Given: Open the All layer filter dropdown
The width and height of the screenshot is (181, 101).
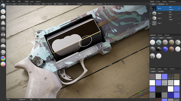Looking at the screenshot, I should pos(173,4).
